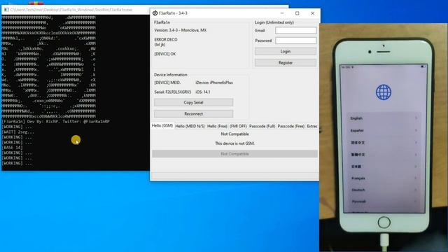Tap the Français row chevron on phone
Viewport: 448px width, 252px height.
coord(416,178)
